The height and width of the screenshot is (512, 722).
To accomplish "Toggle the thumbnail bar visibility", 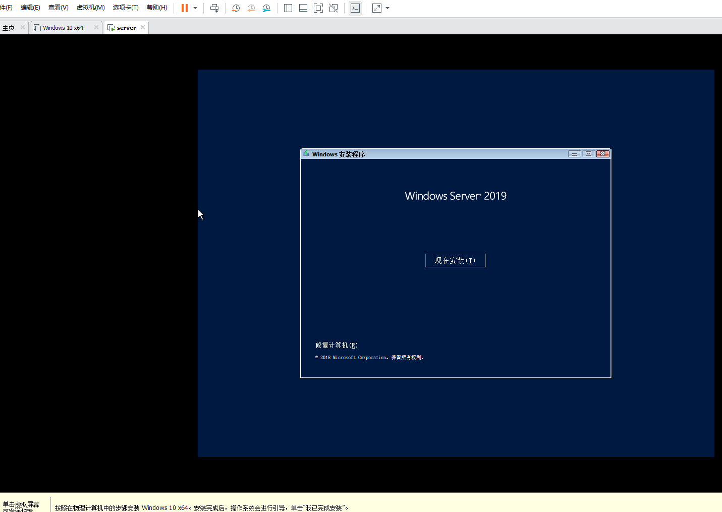I will (x=303, y=8).
